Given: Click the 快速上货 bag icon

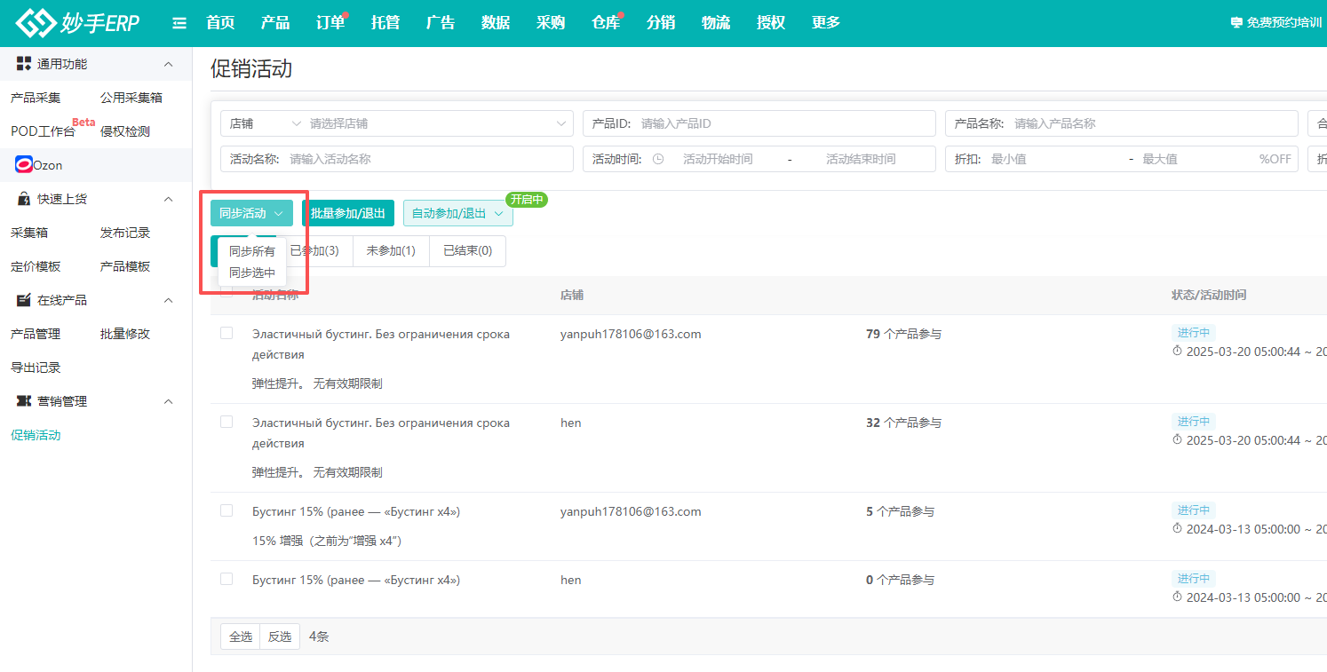Looking at the screenshot, I should tap(24, 199).
